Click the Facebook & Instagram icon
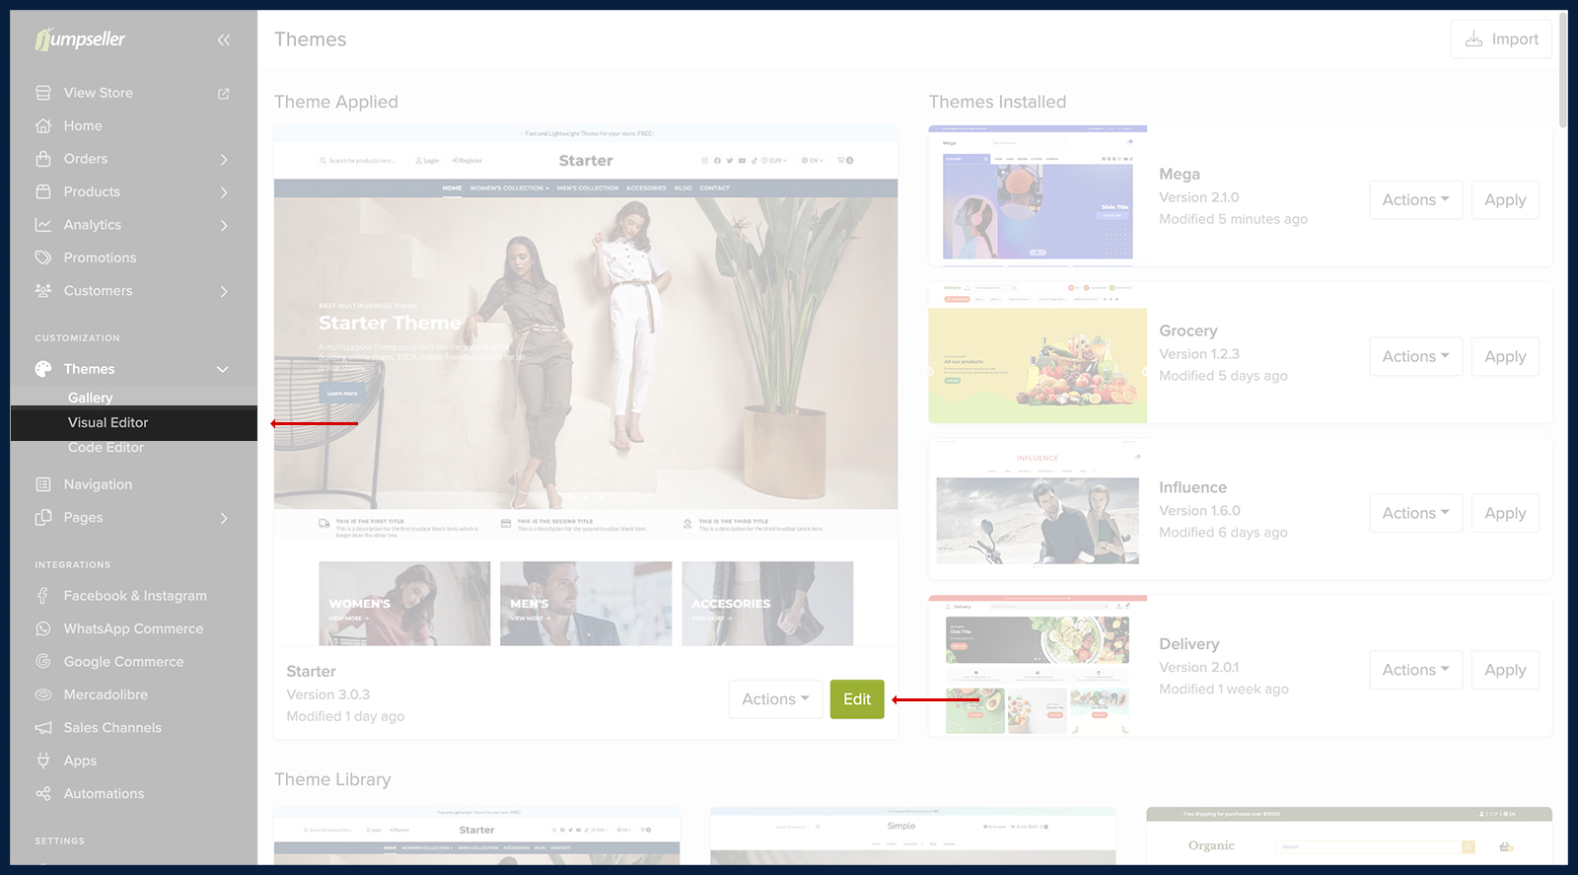 pos(43,596)
